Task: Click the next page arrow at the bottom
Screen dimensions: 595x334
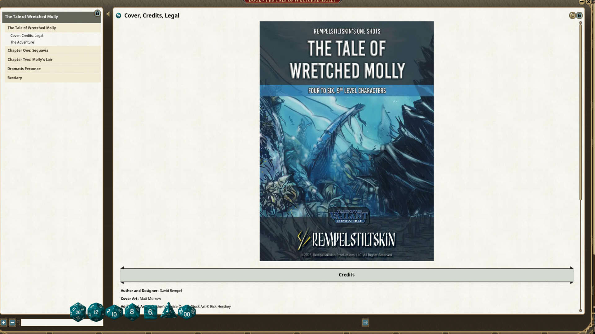Action: click(365, 322)
